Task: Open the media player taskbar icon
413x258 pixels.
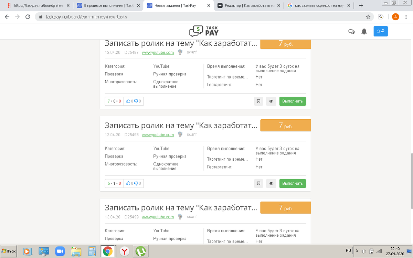Action: tap(28, 251)
